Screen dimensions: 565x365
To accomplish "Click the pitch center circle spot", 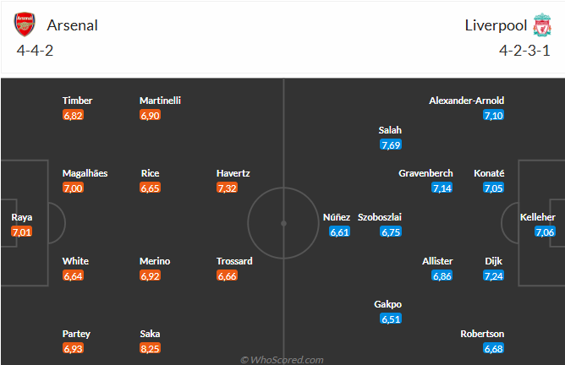I will (283, 223).
